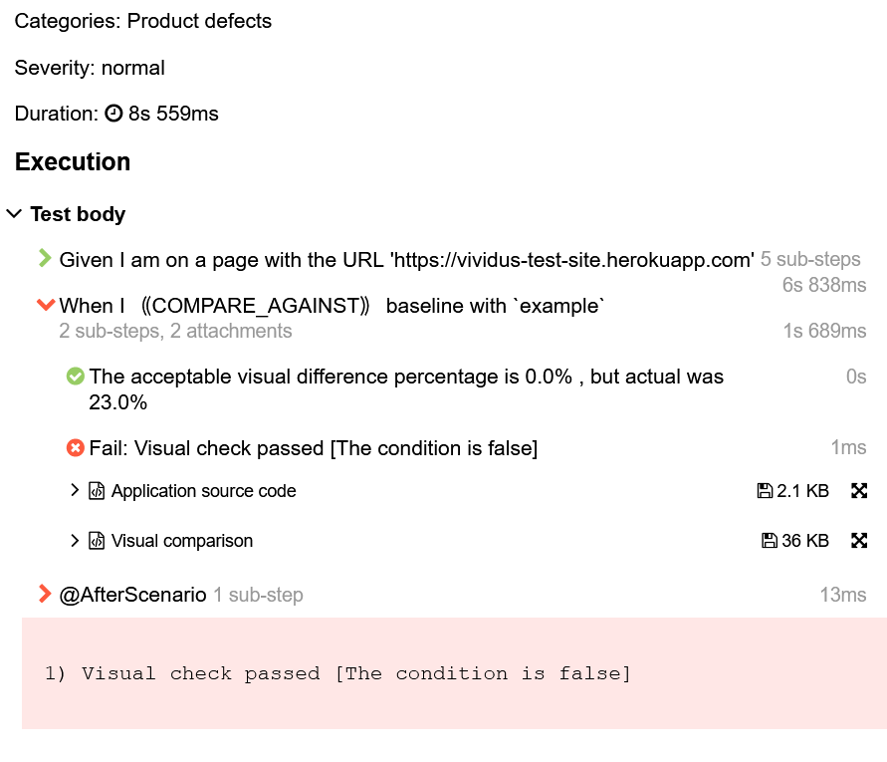Viewport: 887px width, 762px height.
Task: Click the Visual comparison file icon
Action: tap(97, 541)
